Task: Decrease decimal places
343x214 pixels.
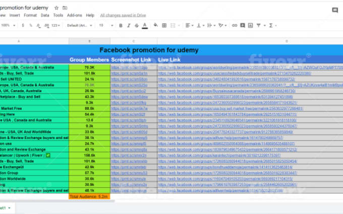Action: click(38, 26)
